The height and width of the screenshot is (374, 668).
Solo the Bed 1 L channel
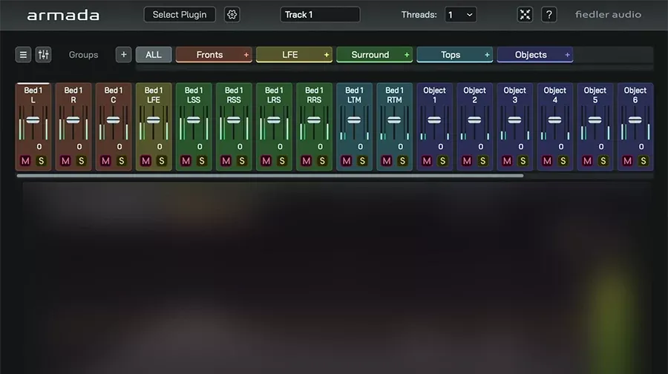pos(42,161)
